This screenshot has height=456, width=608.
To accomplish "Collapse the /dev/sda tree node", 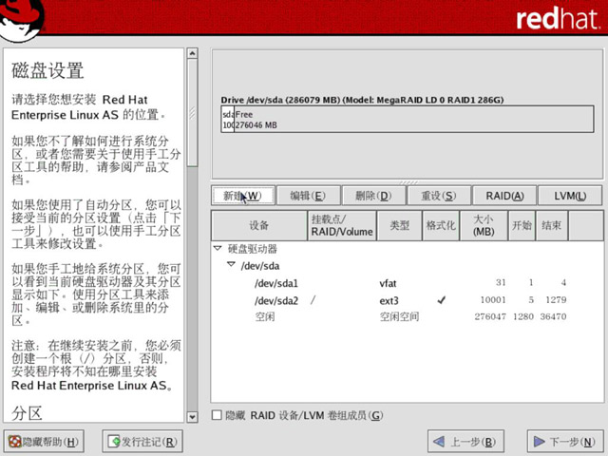I will click(231, 265).
